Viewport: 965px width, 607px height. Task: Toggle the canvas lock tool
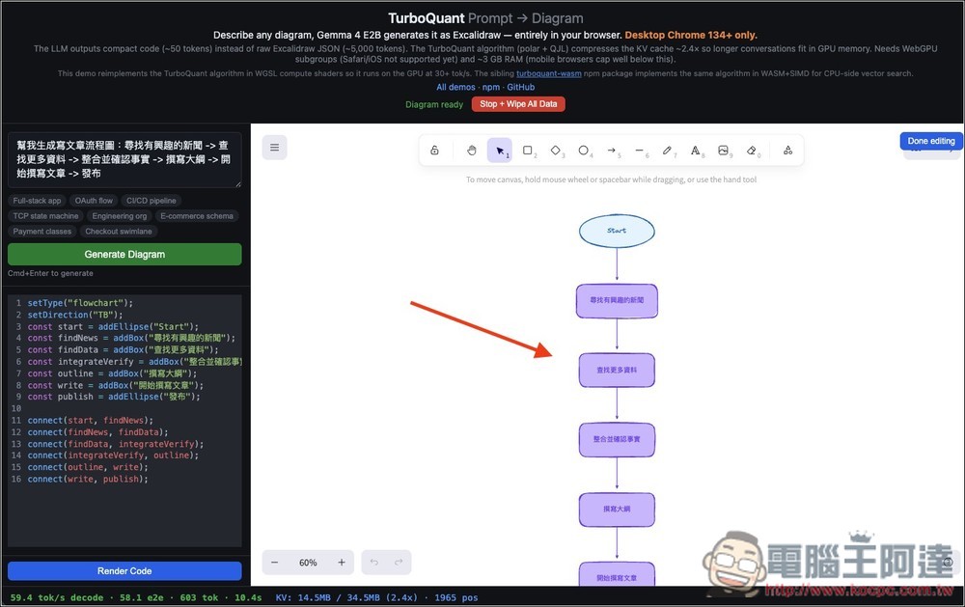pyautogui.click(x=434, y=151)
